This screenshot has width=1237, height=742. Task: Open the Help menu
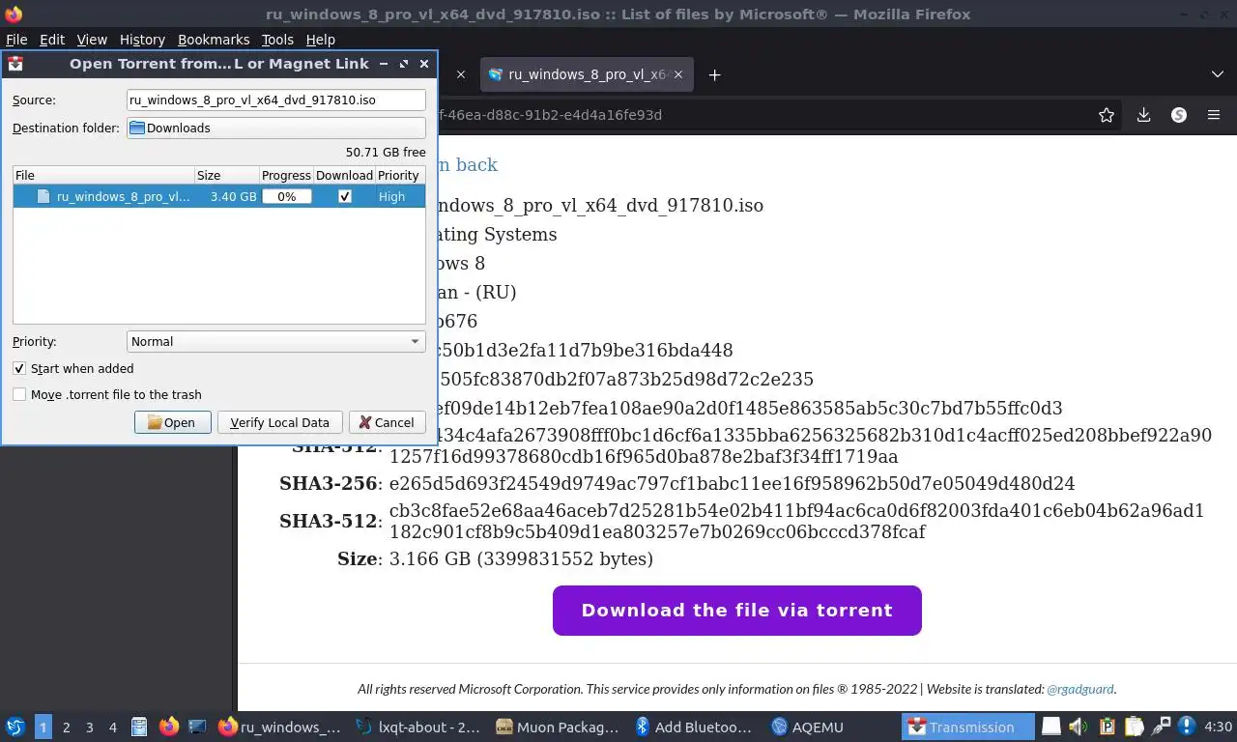tap(320, 40)
